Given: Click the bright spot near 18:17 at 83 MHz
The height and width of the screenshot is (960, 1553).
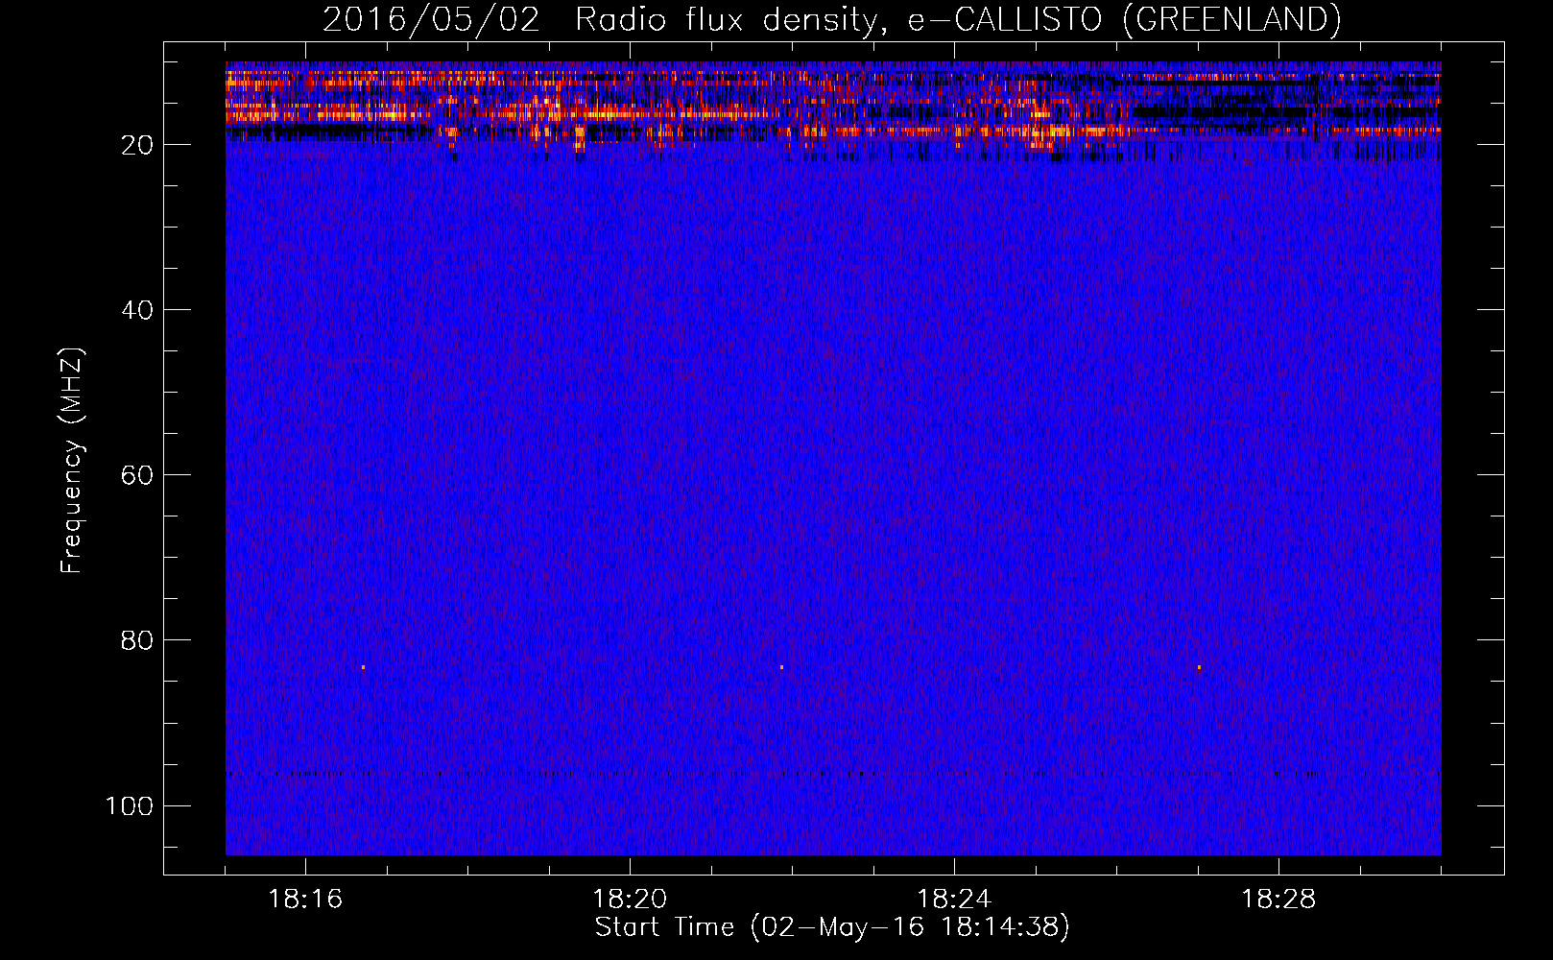Looking at the screenshot, I should pyautogui.click(x=364, y=667).
